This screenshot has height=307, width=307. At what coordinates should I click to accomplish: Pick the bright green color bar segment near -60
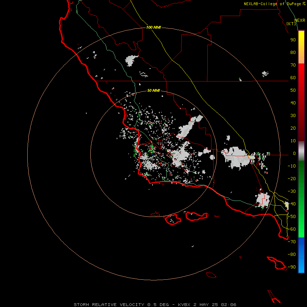(301, 229)
